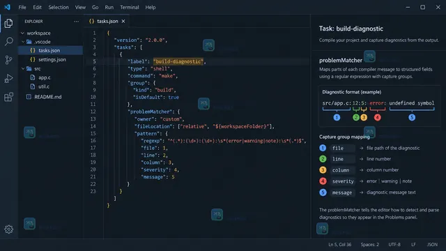
Task: Click Ln 5, Col 36 in status bar
Action: click(339, 245)
